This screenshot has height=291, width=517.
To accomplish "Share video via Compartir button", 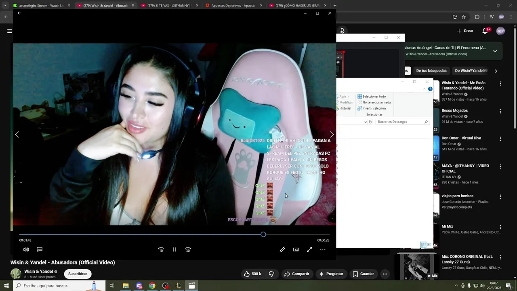I will point(296,274).
